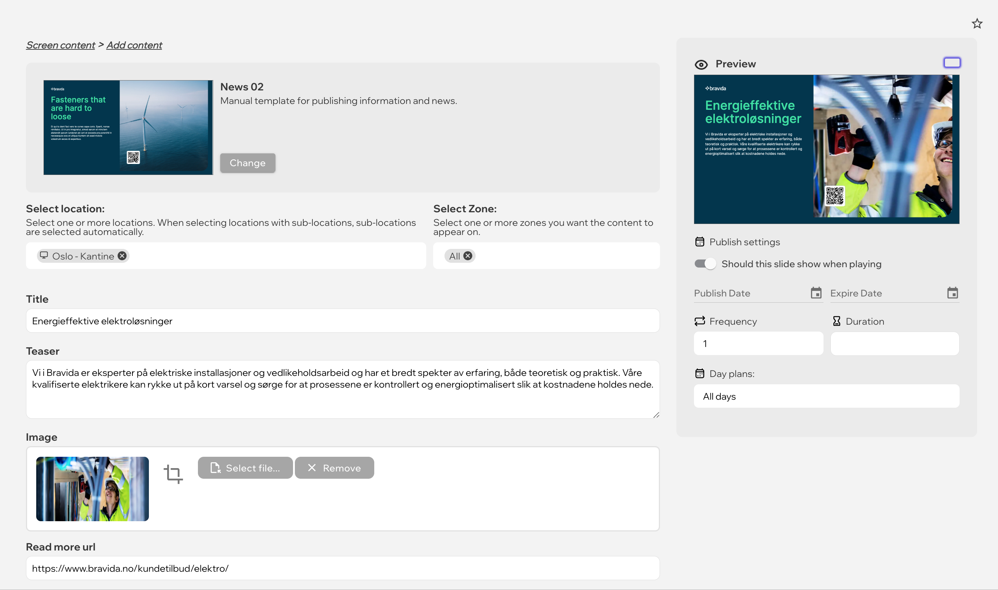Open the Select location field
The image size is (998, 590).
pyautogui.click(x=274, y=255)
